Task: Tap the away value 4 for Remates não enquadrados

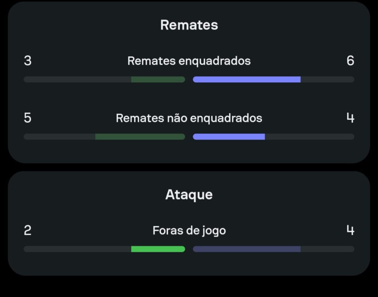Action: click(350, 118)
